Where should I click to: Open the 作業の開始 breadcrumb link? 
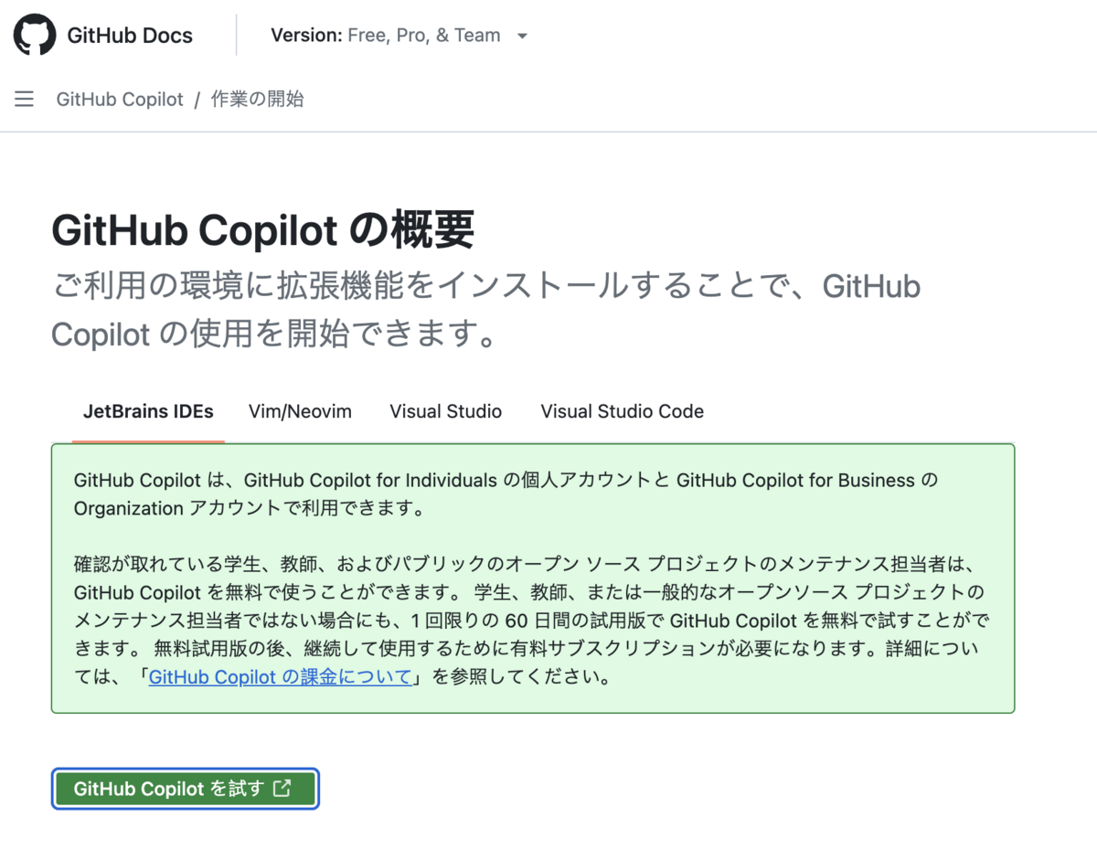(x=258, y=99)
